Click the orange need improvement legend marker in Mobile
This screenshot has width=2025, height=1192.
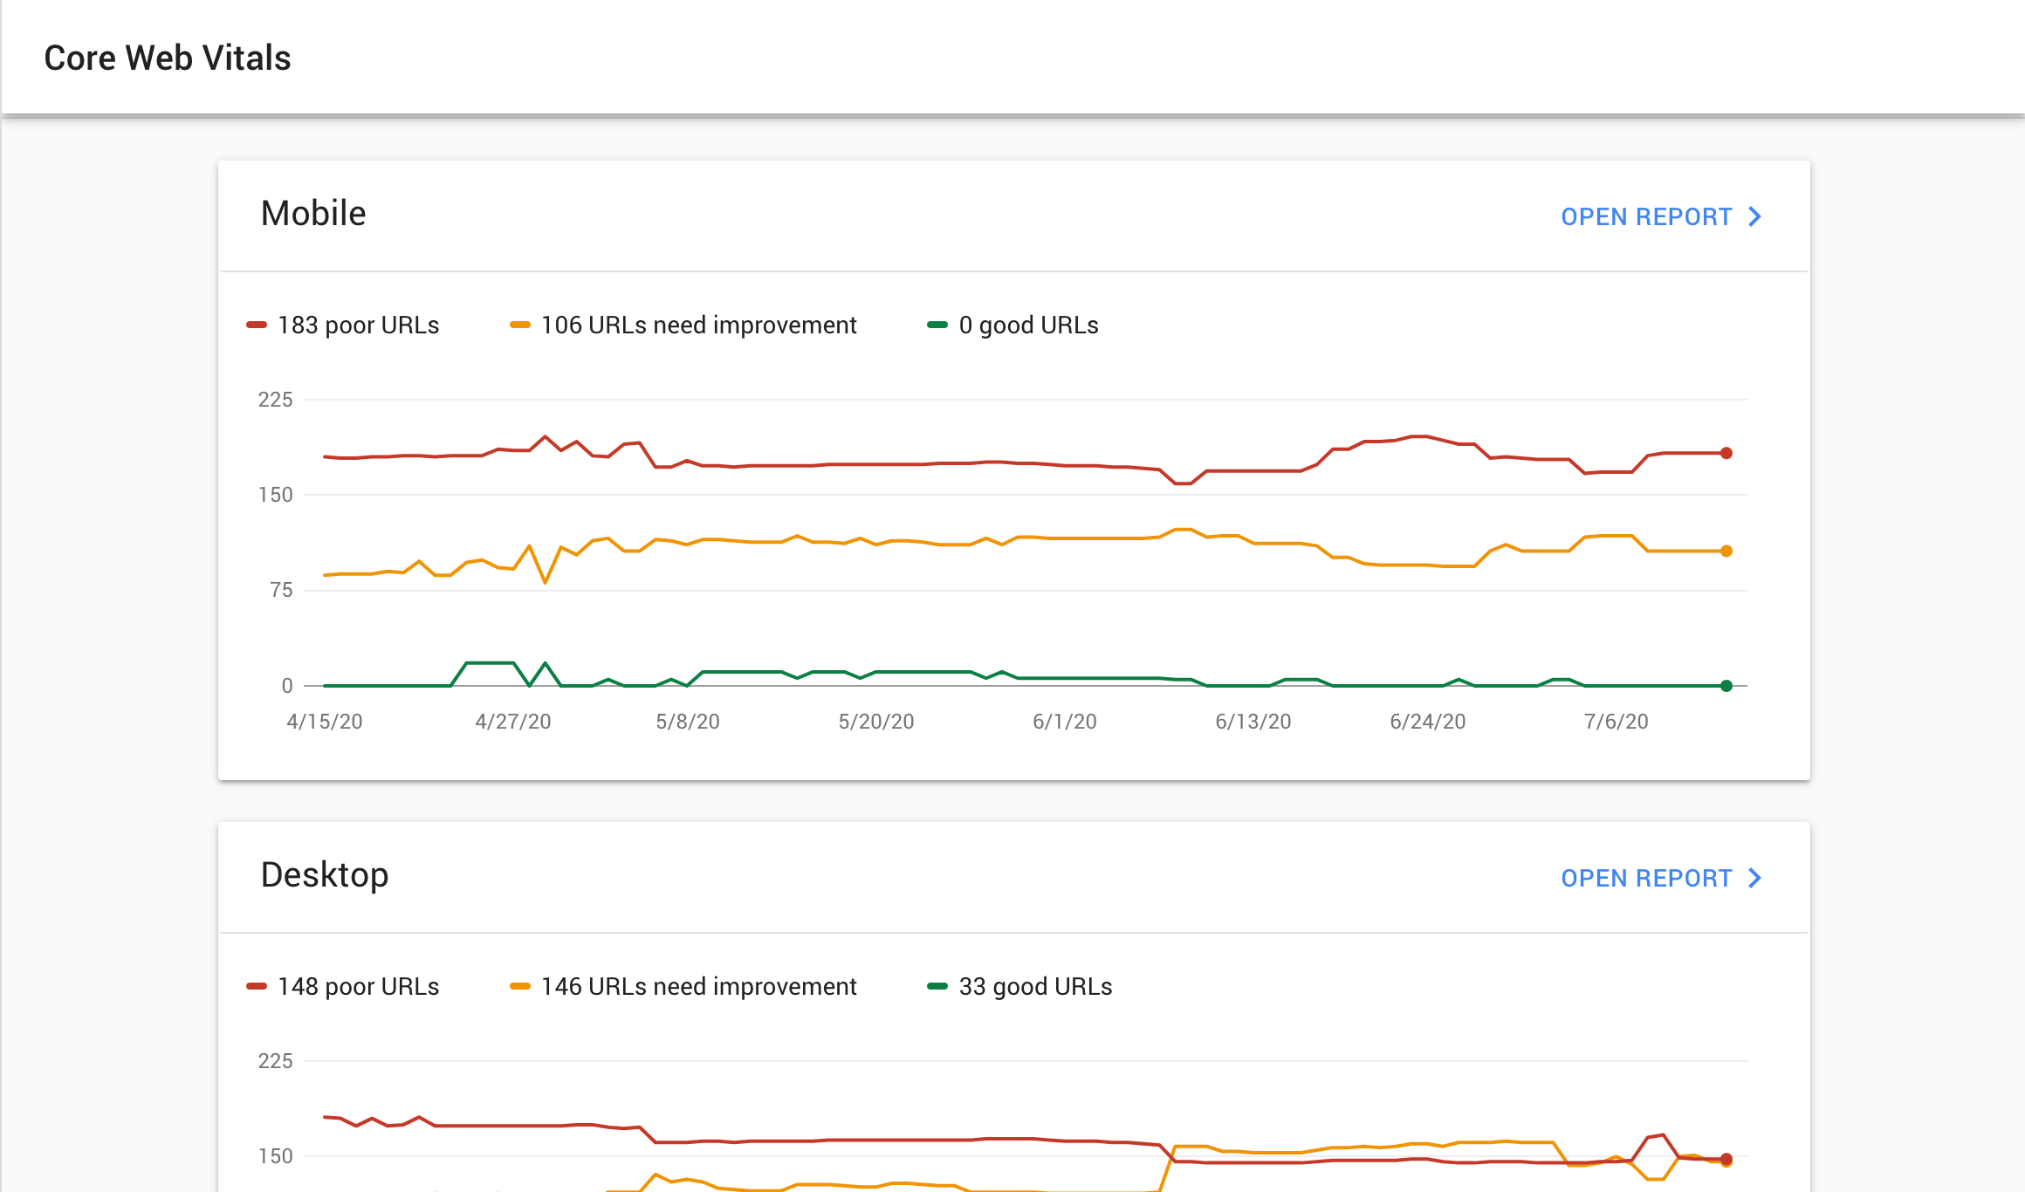tap(519, 325)
